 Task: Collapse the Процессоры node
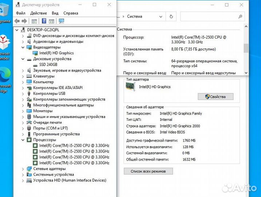(x=23, y=140)
